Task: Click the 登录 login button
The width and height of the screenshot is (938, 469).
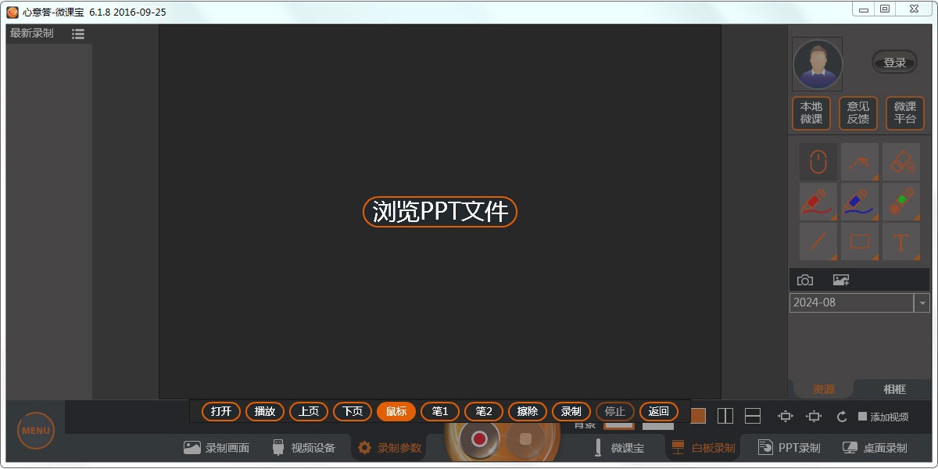Action: point(894,63)
